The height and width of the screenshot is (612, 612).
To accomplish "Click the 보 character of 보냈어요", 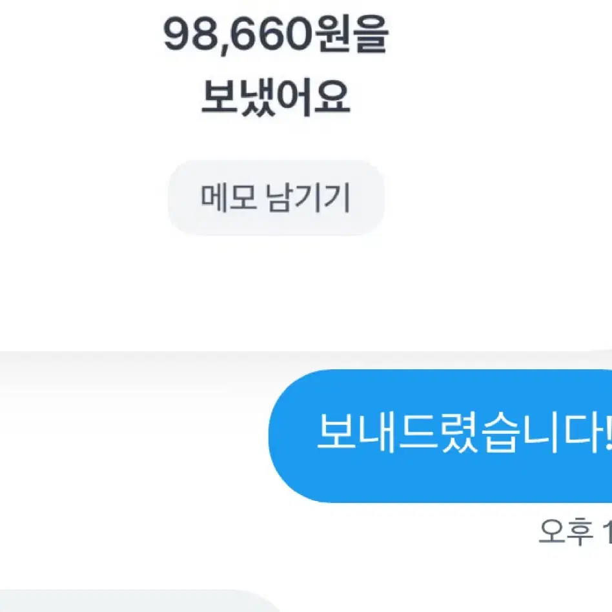I will pos(219,96).
